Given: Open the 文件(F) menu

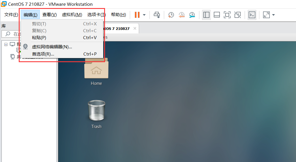Looking at the screenshot, I should click(11, 15).
